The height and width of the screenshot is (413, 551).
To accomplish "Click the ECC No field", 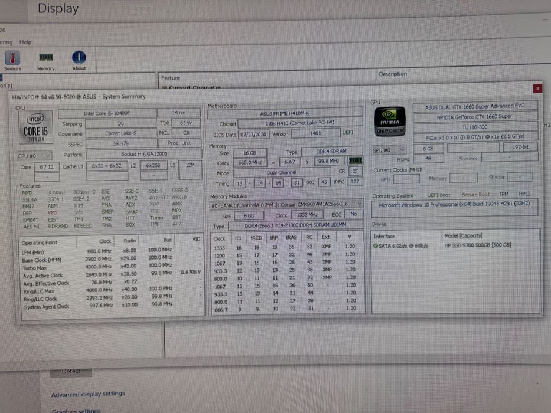I will 354,214.
